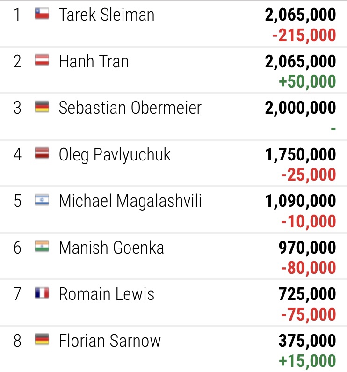Click the Israel flag beside Michael Magalashvili
Viewport: 347px width, 372px height.
pyautogui.click(x=42, y=201)
